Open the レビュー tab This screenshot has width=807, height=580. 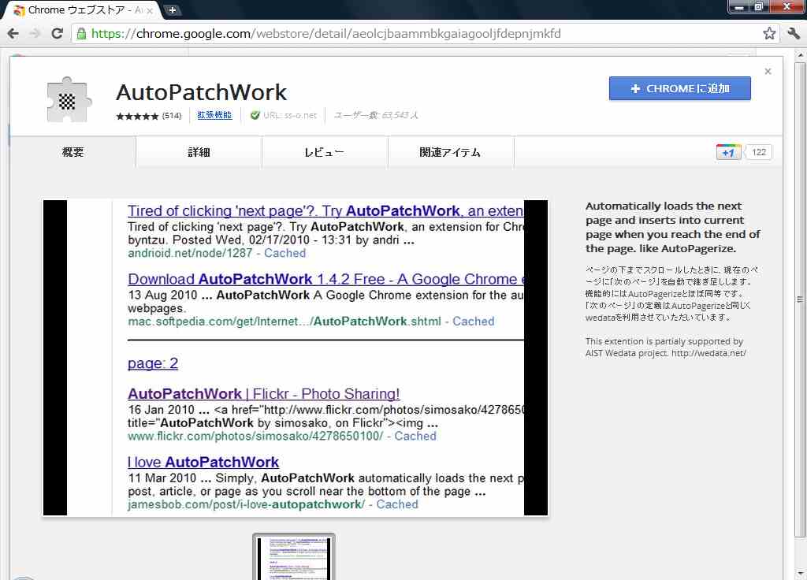324,152
